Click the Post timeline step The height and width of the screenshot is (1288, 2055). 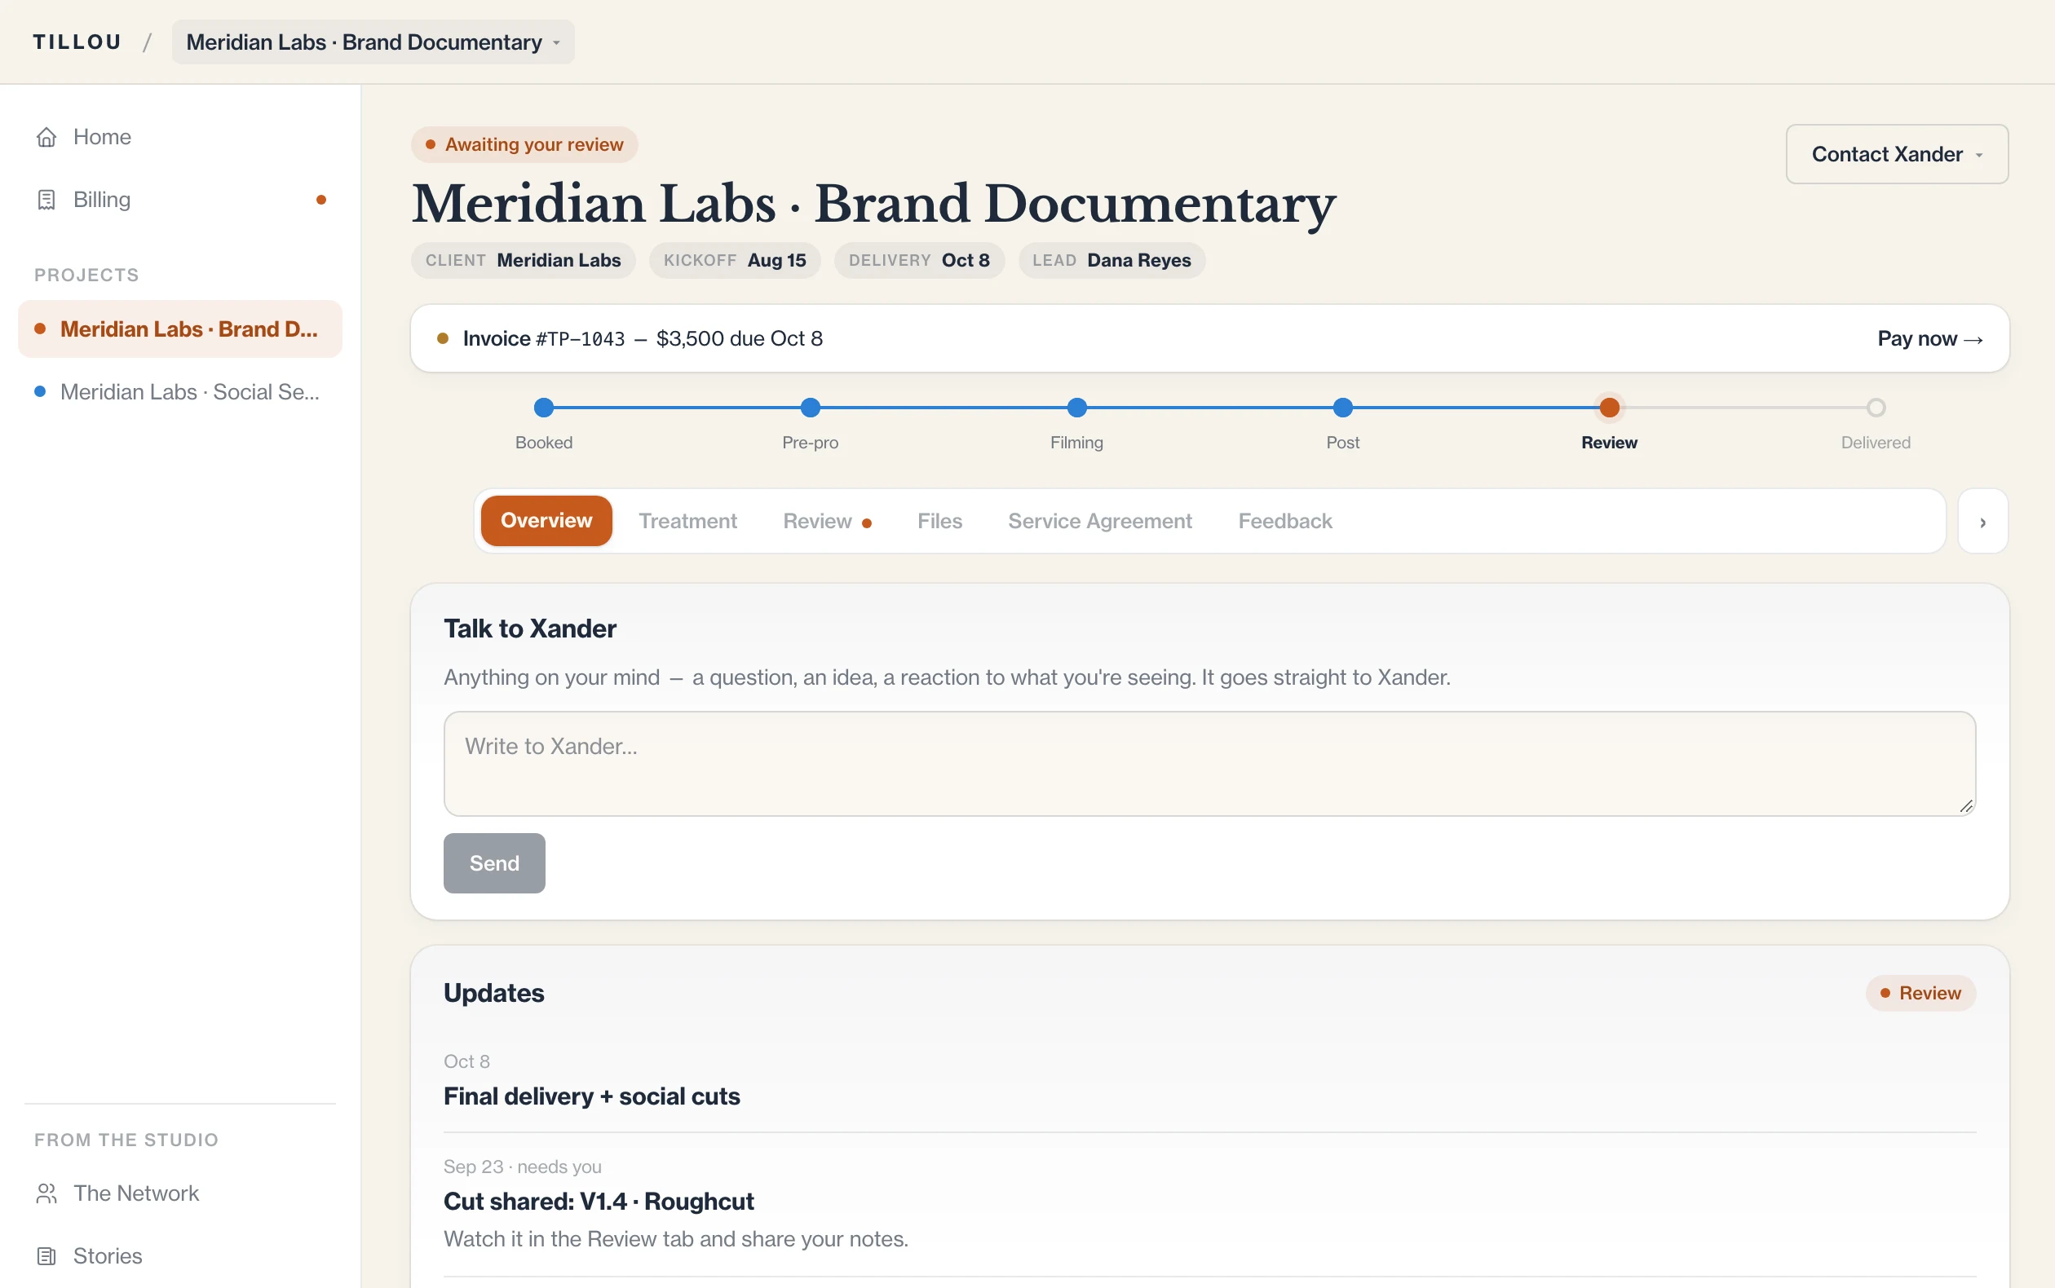pyautogui.click(x=1343, y=423)
